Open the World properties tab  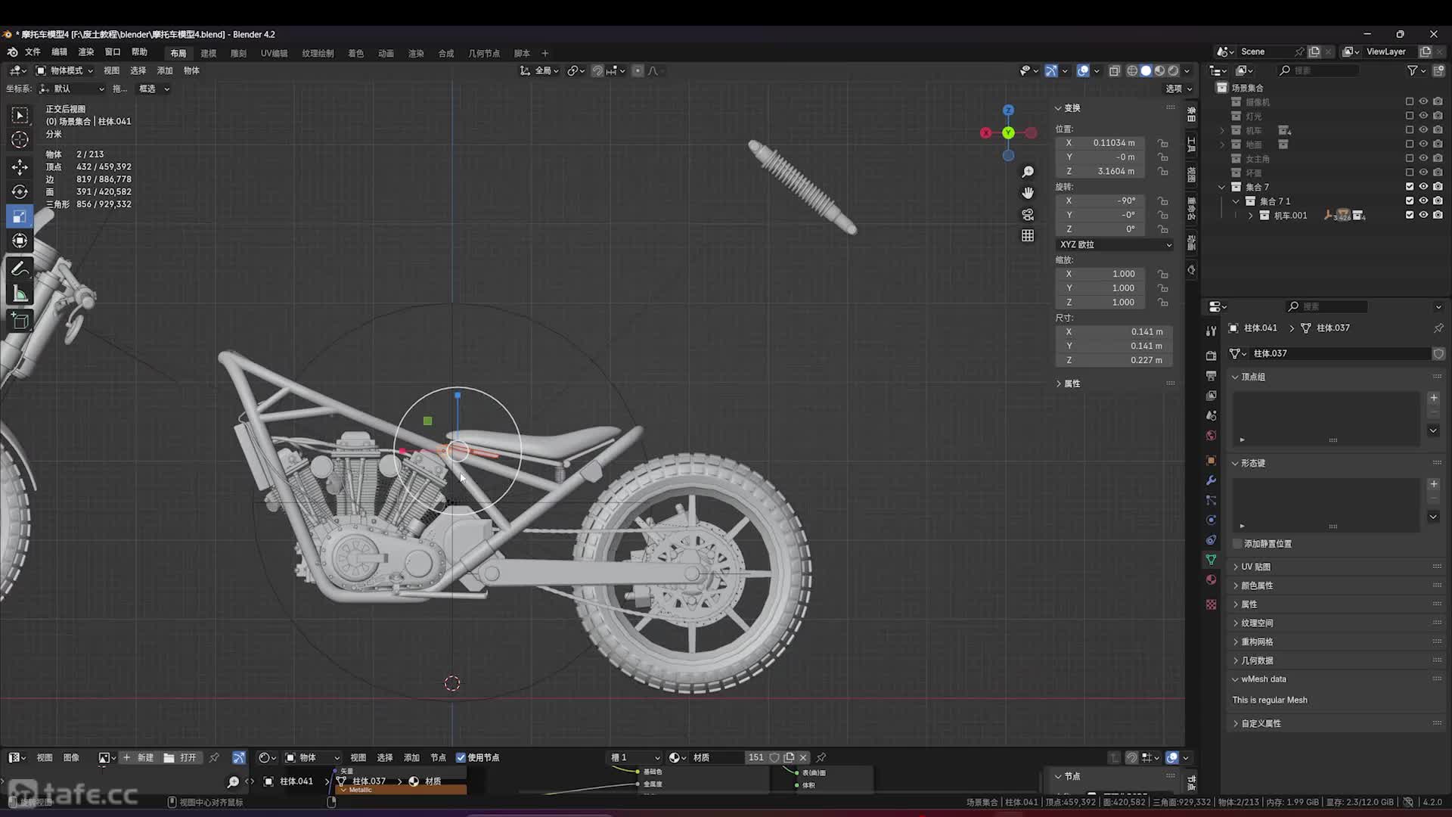coord(1211,436)
